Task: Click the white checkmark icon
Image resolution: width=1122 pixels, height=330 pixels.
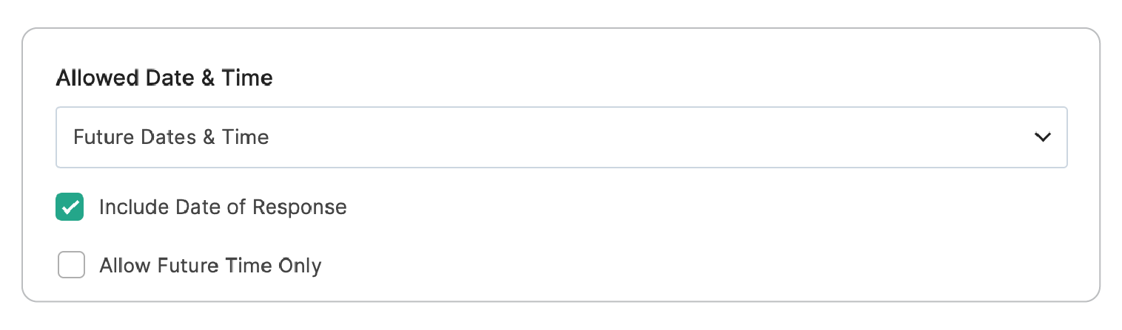Action: point(70,207)
